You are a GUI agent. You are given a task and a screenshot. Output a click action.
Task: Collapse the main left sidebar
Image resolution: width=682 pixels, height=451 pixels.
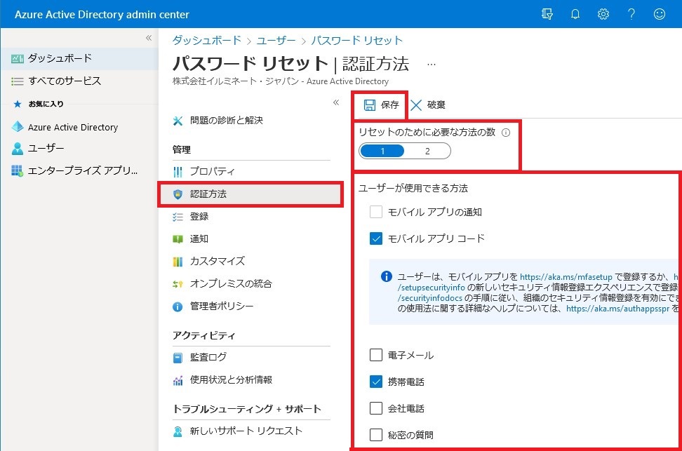coord(149,38)
